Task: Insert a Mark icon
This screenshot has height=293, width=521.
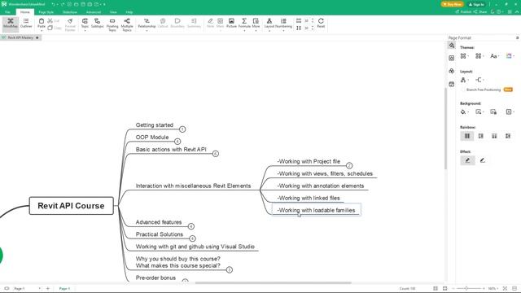Action: (221, 23)
